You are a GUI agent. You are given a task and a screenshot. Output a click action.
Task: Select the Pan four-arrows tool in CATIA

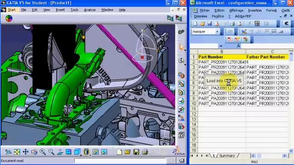pos(26,152)
